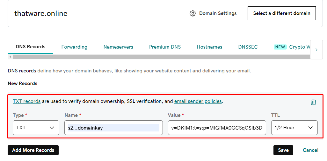Click the Domain Settings gear icon
The height and width of the screenshot is (161, 327).
click(193, 13)
